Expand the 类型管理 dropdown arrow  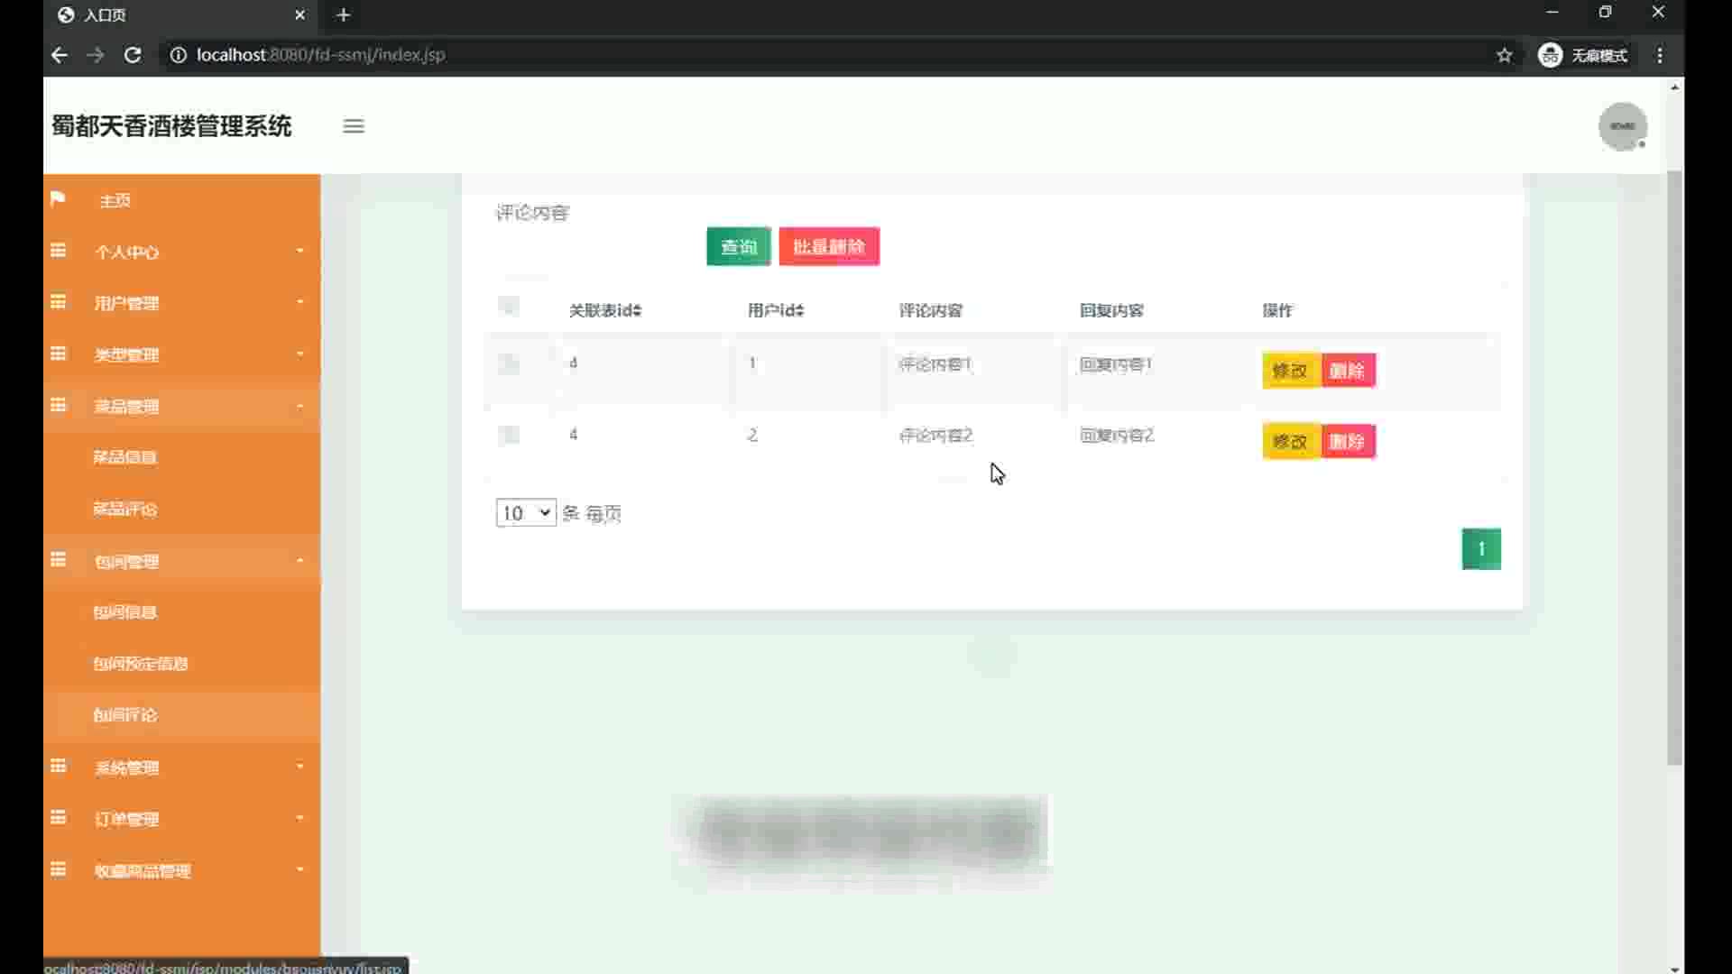pyautogui.click(x=300, y=353)
